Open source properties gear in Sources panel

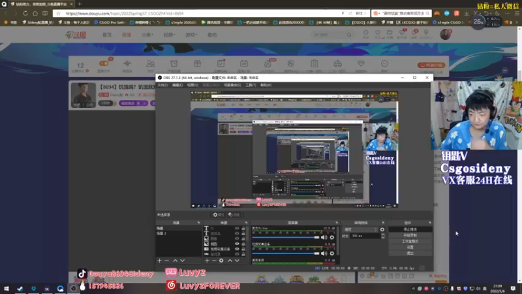click(x=221, y=261)
